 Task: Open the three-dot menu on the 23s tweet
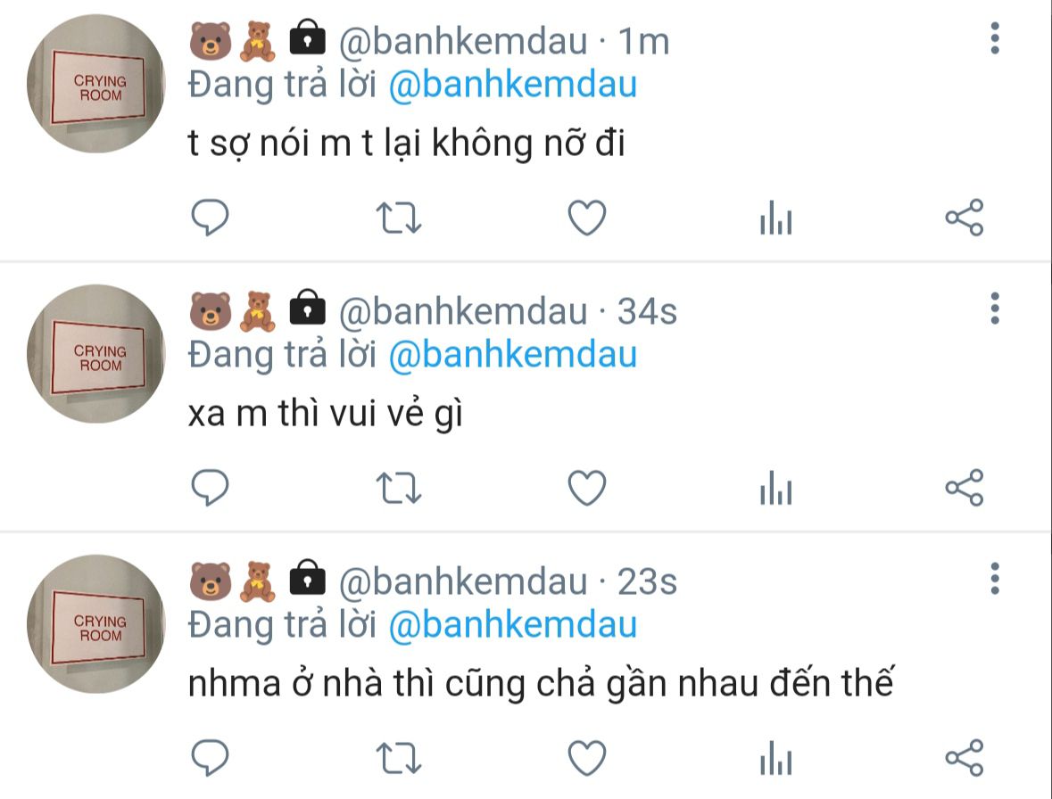(995, 579)
